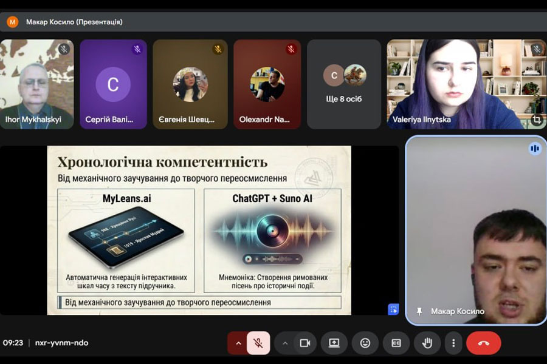Click Макар Косило (Презентація) title
This screenshot has width=547, height=364.
(74, 22)
